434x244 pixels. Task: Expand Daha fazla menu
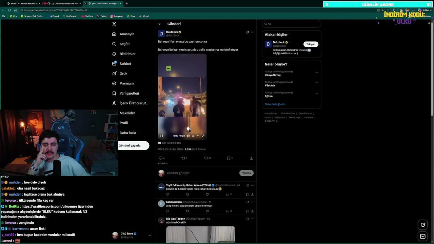pyautogui.click(x=128, y=133)
